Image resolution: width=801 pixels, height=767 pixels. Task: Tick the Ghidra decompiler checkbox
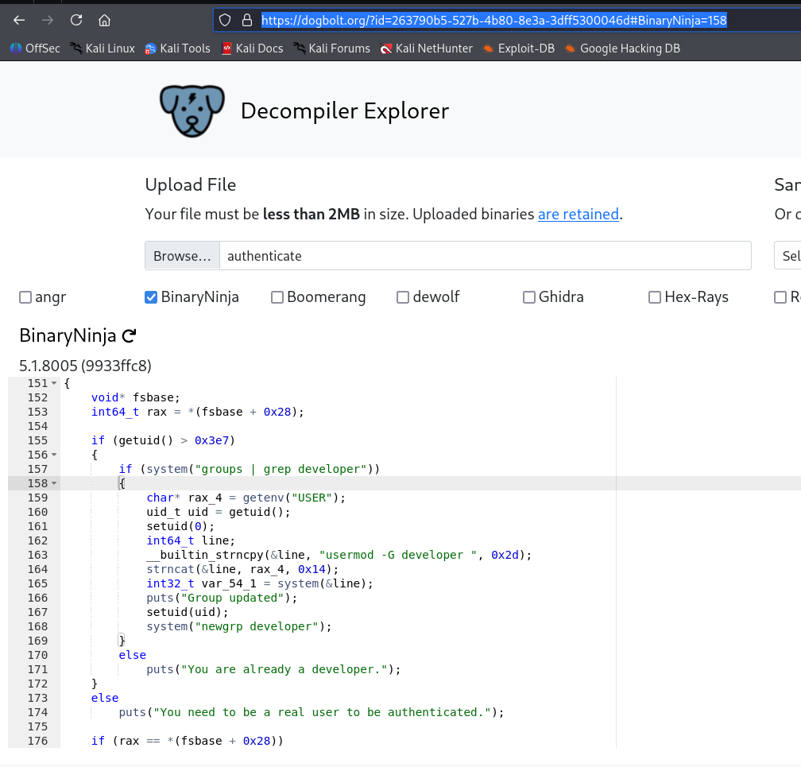point(528,297)
